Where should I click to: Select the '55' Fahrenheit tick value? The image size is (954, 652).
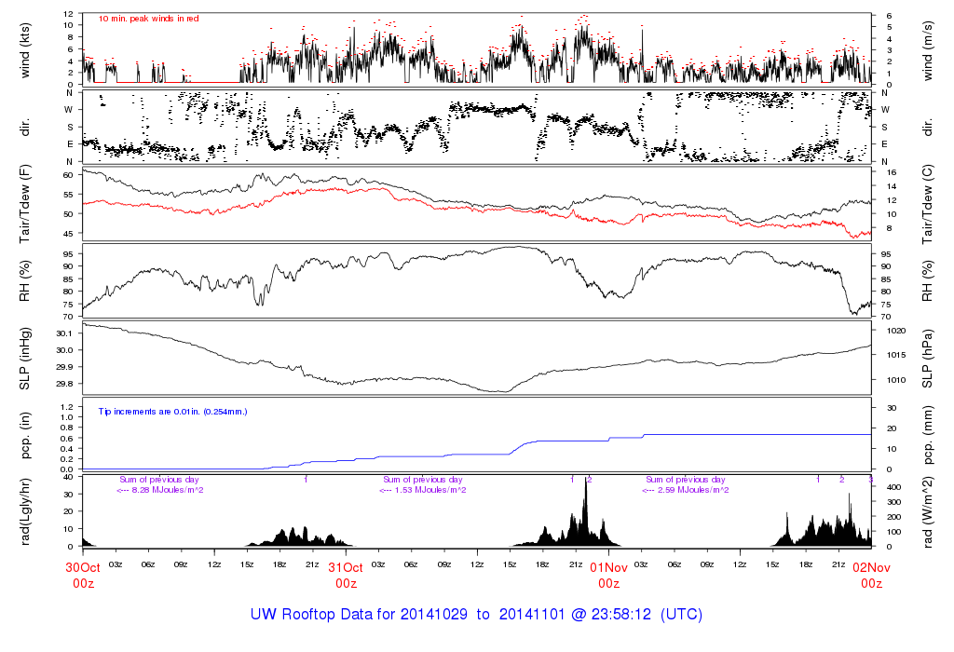68,195
